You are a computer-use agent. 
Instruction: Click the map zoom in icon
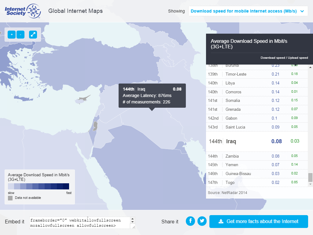click(11, 35)
